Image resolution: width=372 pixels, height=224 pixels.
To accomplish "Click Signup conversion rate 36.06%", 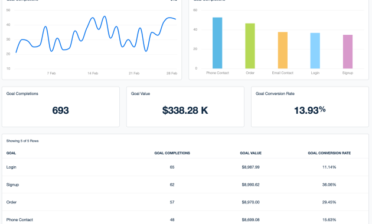I will tap(329, 185).
